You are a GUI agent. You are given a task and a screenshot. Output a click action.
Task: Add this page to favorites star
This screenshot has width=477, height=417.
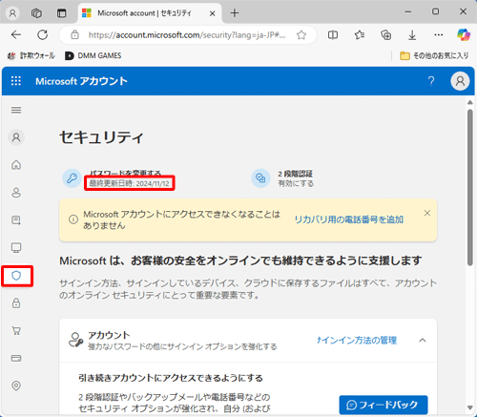click(x=301, y=35)
